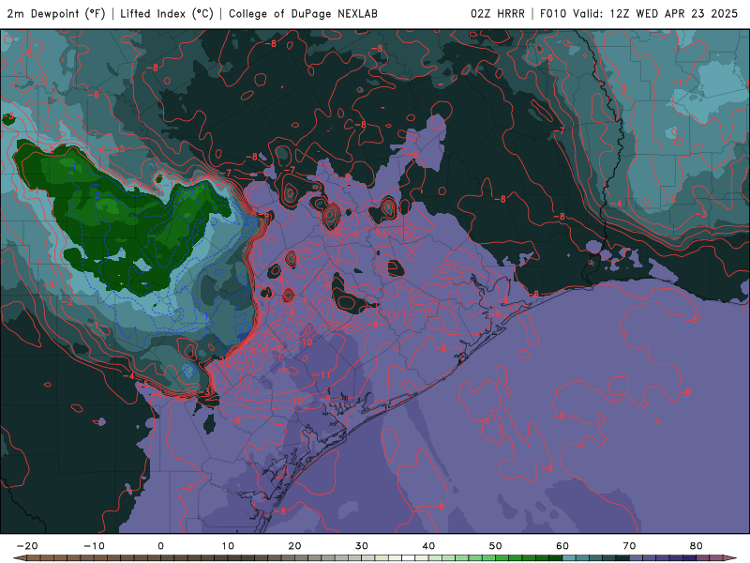
Task: Click the -10 label on the color scale
Action: click(x=94, y=546)
